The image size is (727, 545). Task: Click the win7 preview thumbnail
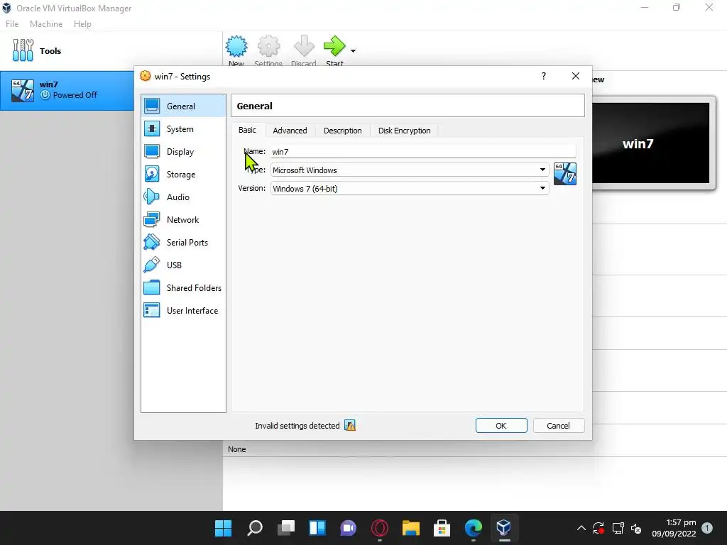650,143
